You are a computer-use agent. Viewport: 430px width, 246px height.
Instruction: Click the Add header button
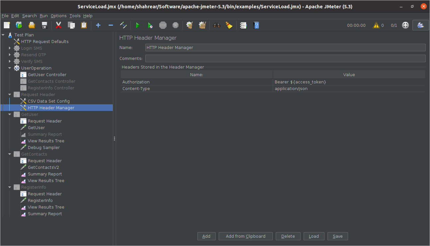[206, 236]
